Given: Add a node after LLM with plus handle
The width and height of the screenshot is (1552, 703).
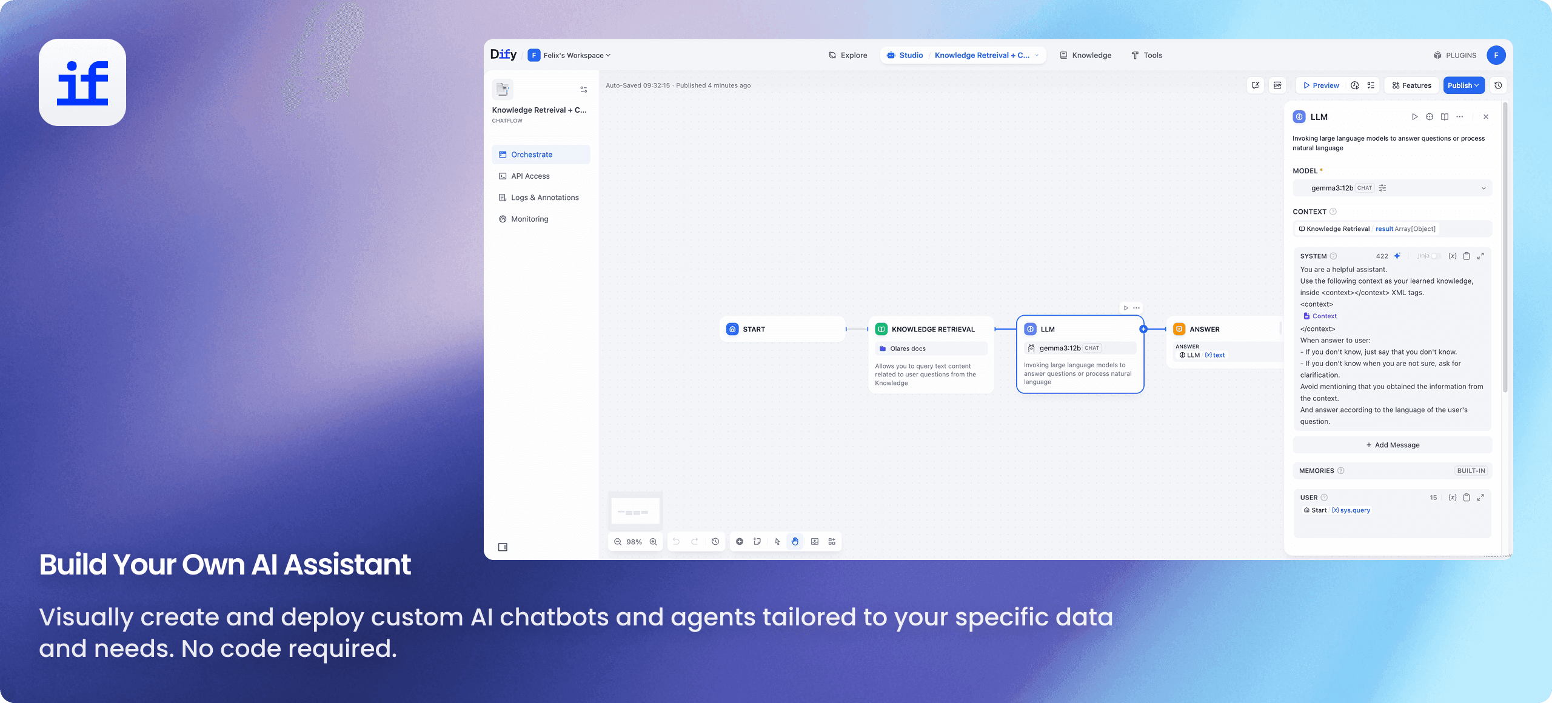Looking at the screenshot, I should pyautogui.click(x=1143, y=329).
